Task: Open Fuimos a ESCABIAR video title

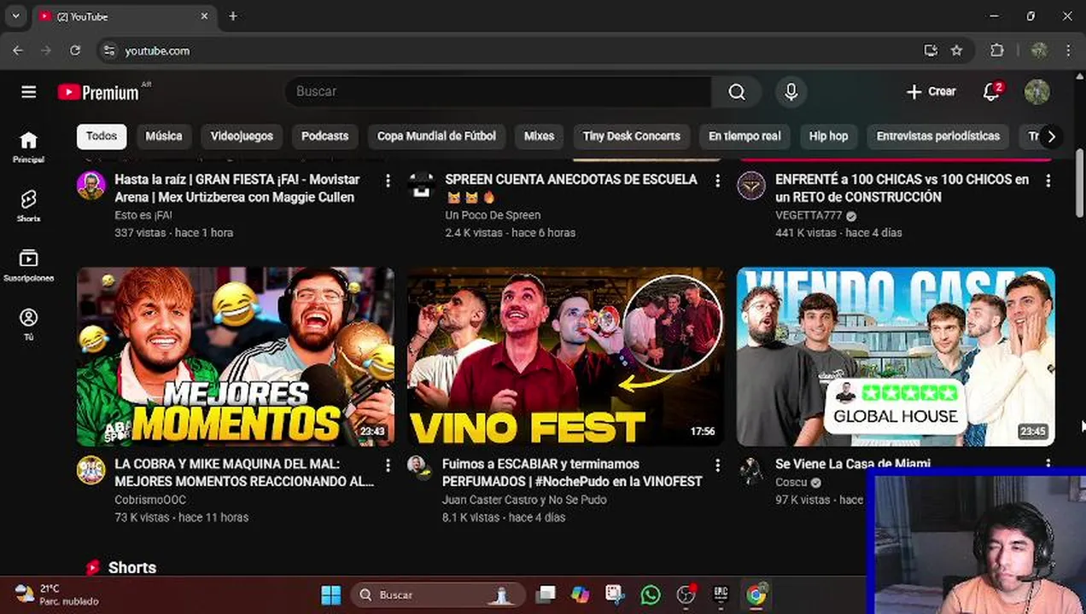Action: 572,473
